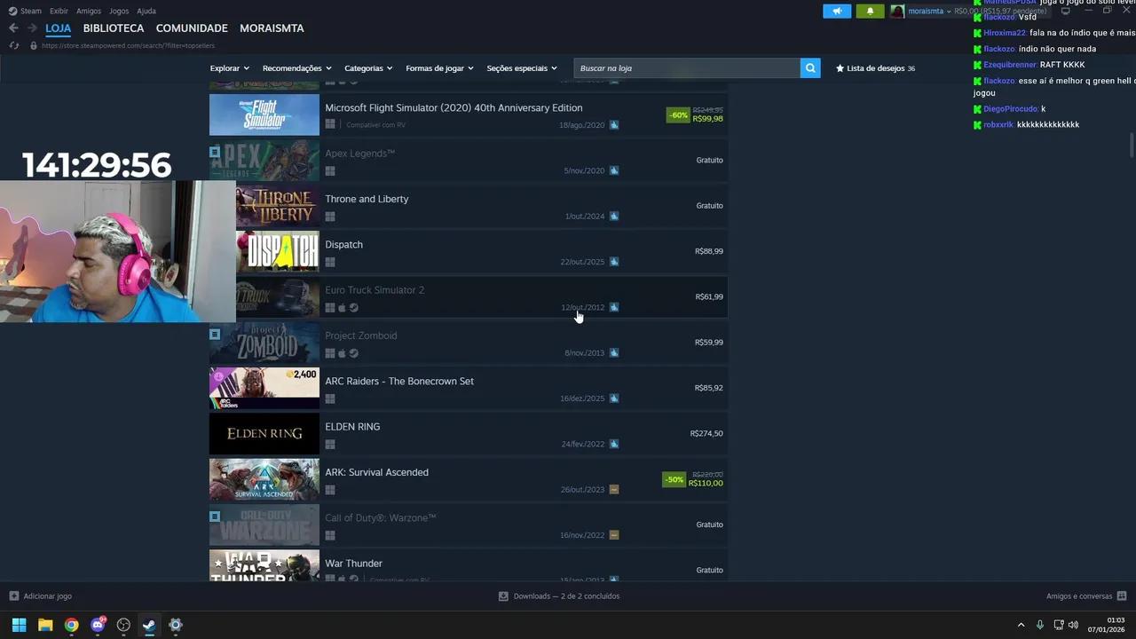Toggle Big Picture mode monitor icon
Screen dimensions: 1136x639
pos(1066,11)
